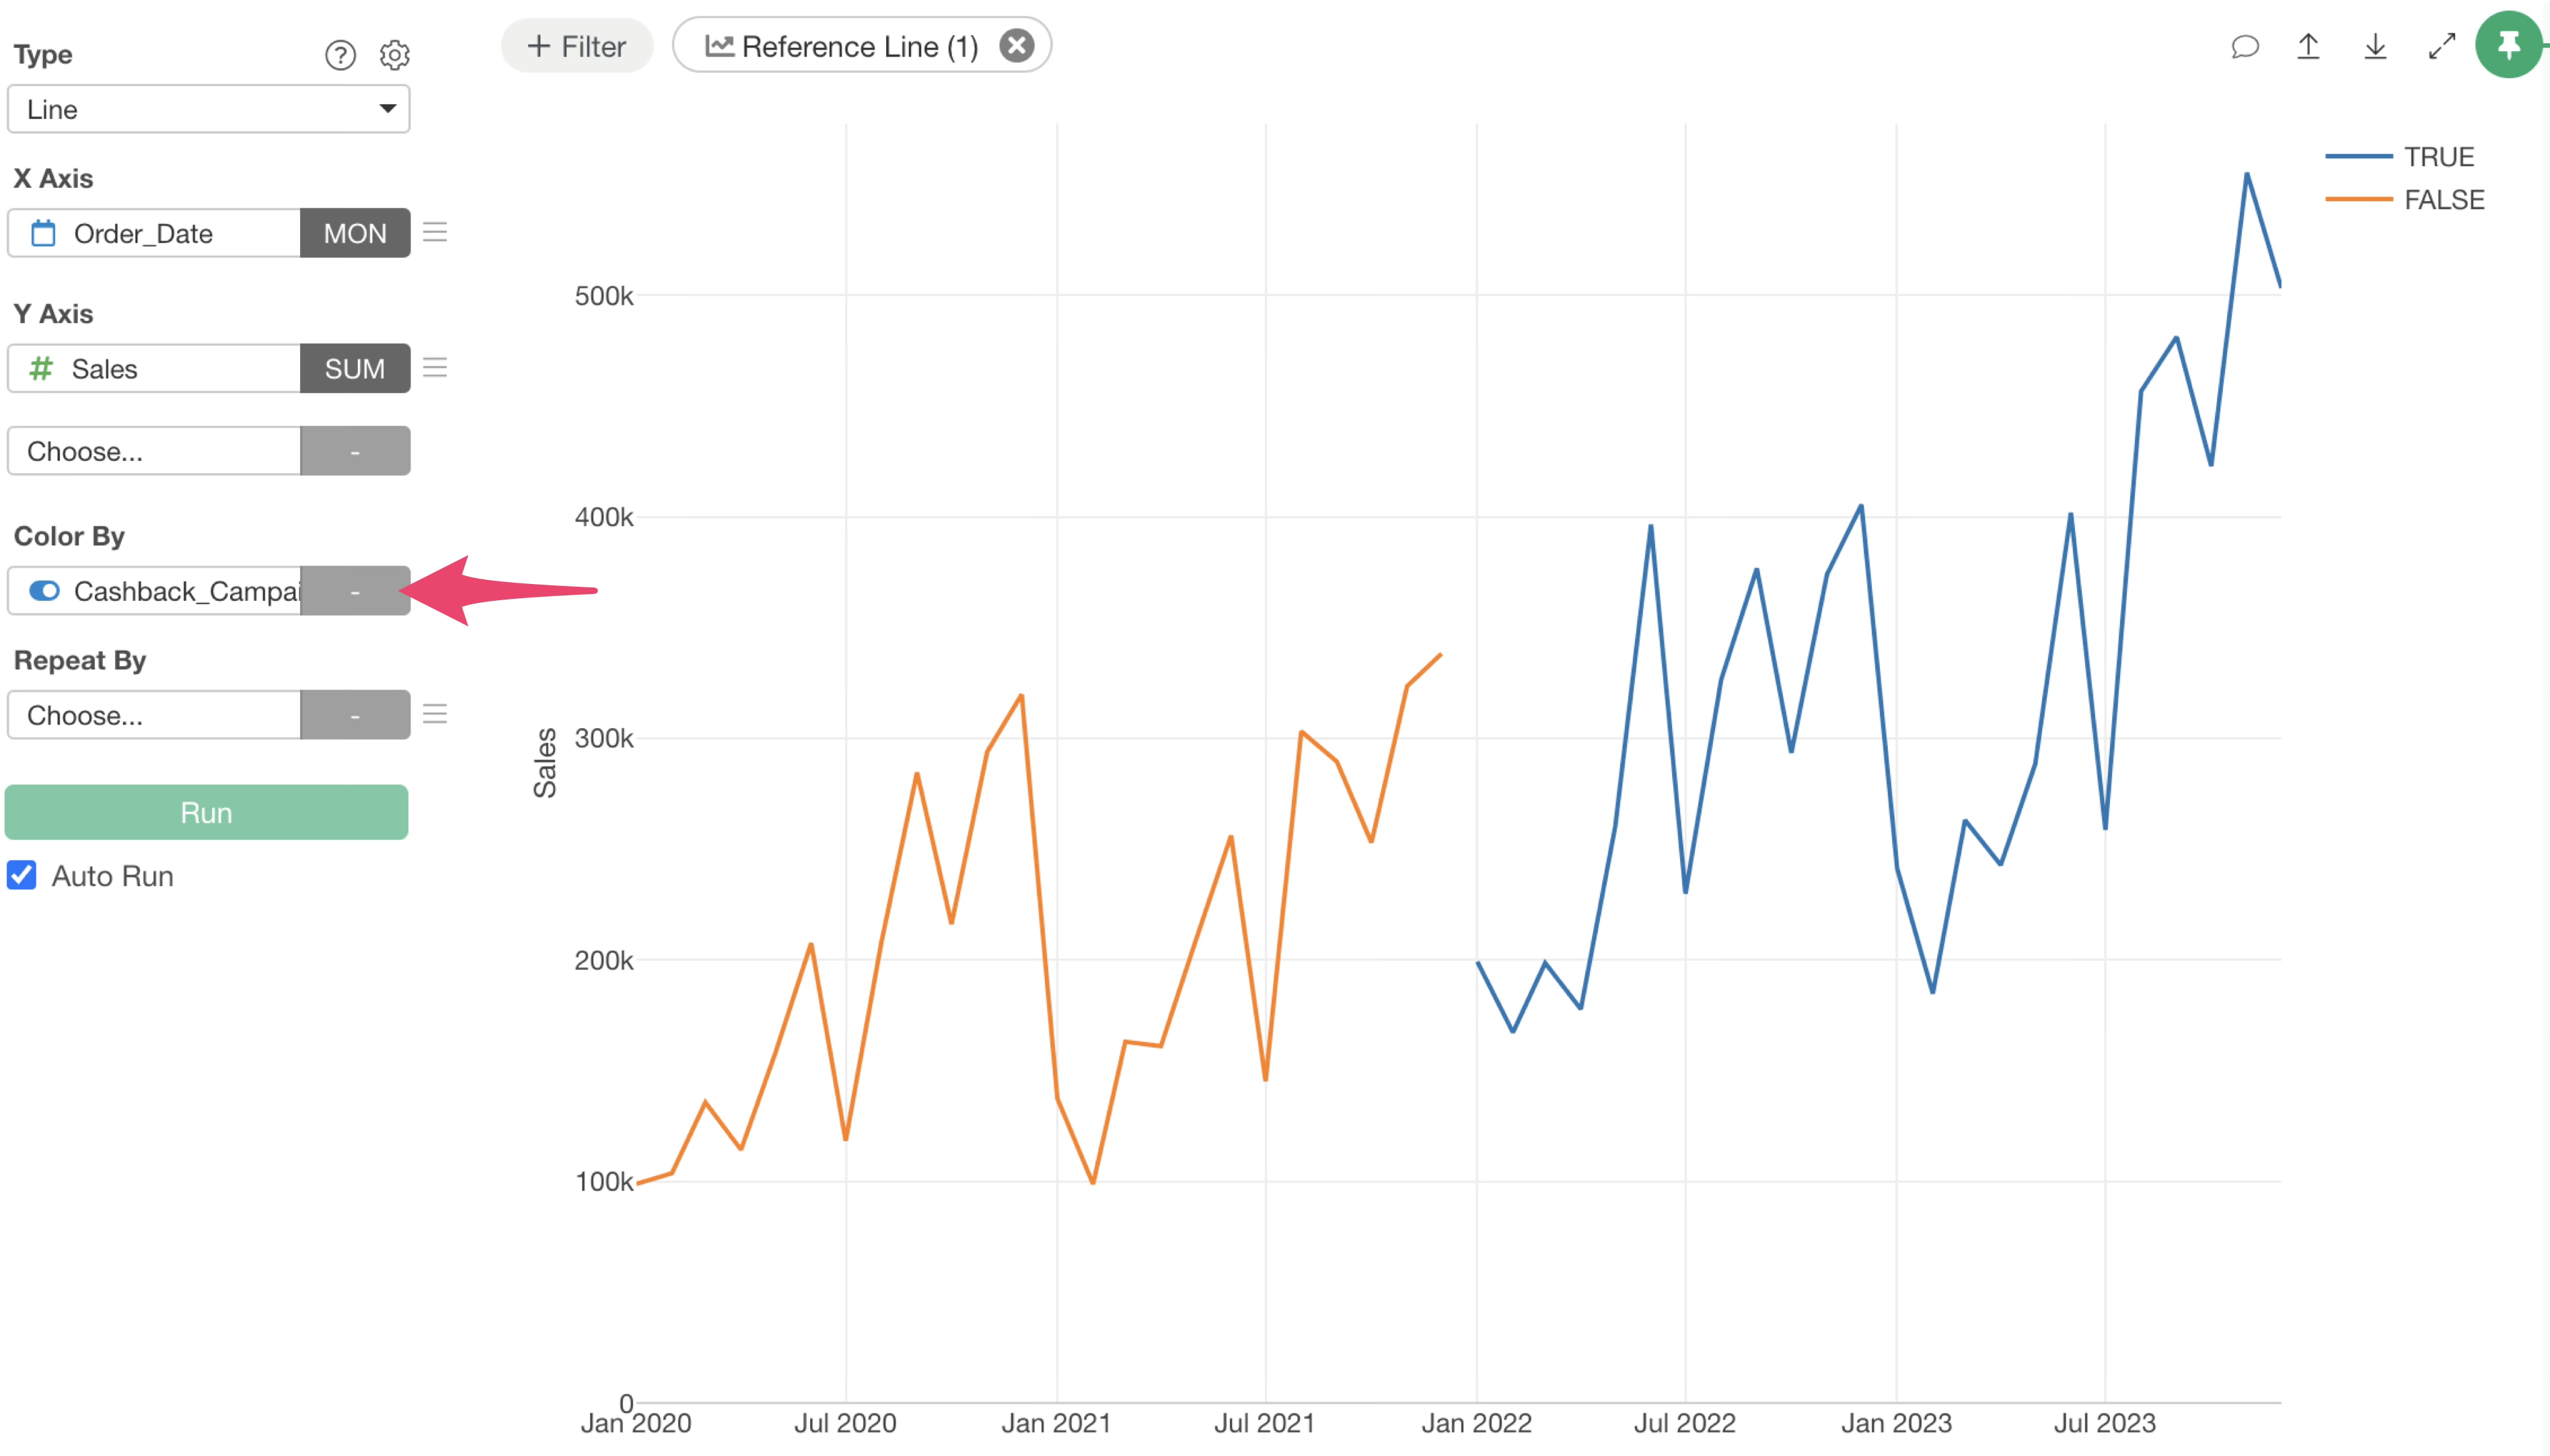Click the Run button
The width and height of the screenshot is (2550, 1456).
206,812
